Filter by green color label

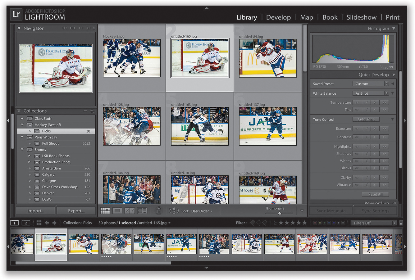[325, 223]
